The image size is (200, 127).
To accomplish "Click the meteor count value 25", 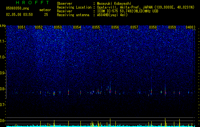I will (x=46, y=15).
